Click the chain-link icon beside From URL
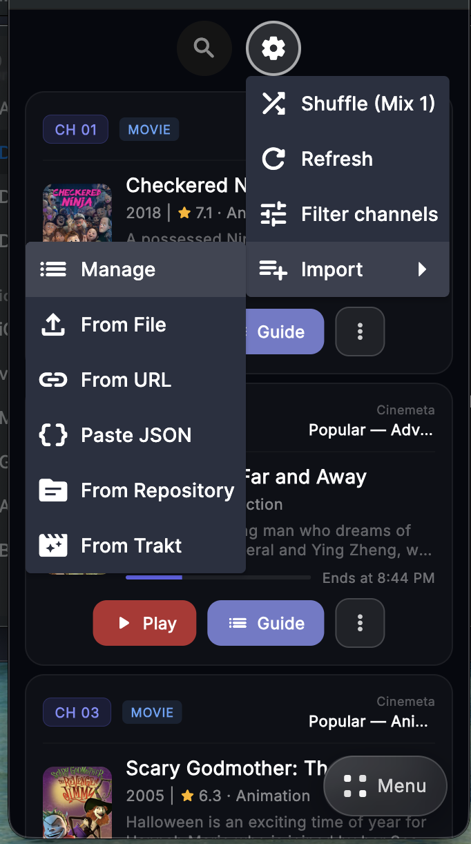This screenshot has height=844, width=471. 53,379
